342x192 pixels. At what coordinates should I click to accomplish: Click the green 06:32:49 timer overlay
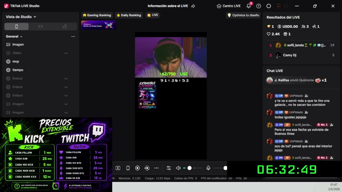(x=287, y=170)
